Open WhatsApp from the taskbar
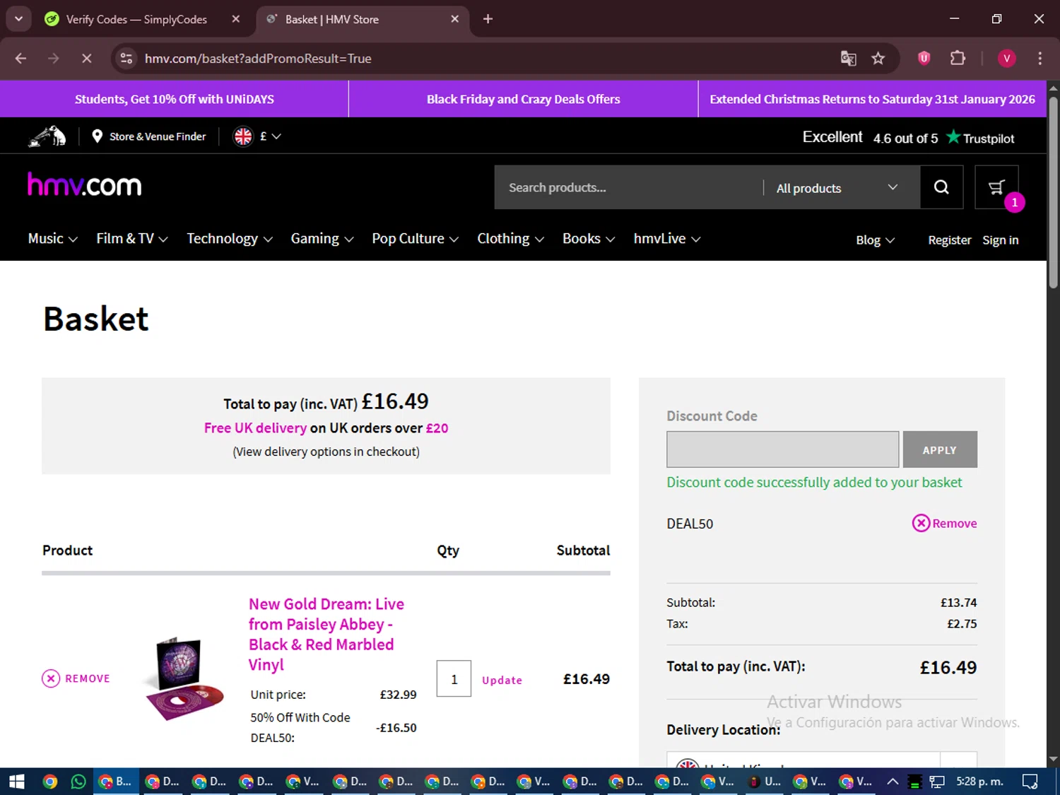 point(78,782)
